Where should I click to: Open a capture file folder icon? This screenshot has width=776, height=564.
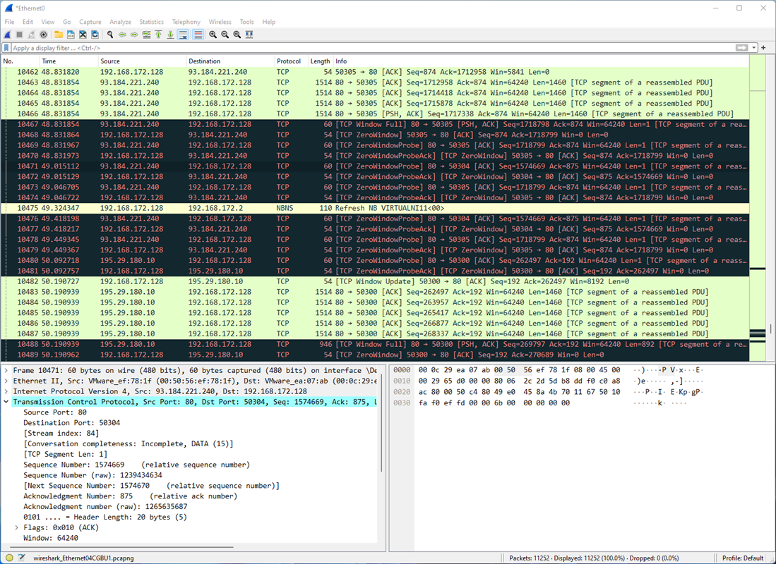pyautogui.click(x=59, y=35)
